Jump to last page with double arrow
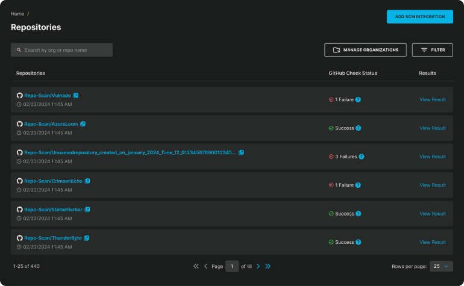 268,266
